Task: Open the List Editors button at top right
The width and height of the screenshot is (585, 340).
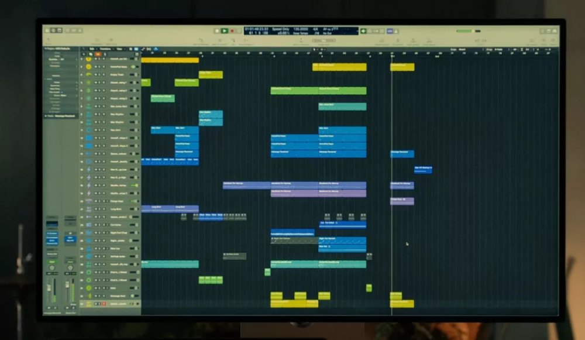Action: click(x=542, y=31)
